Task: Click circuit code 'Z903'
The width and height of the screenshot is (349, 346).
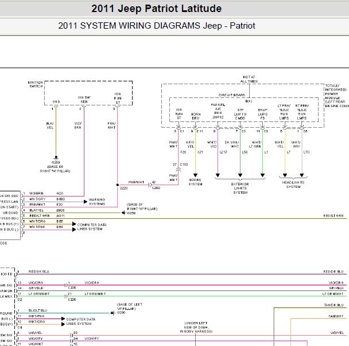Action: pyautogui.click(x=60, y=210)
